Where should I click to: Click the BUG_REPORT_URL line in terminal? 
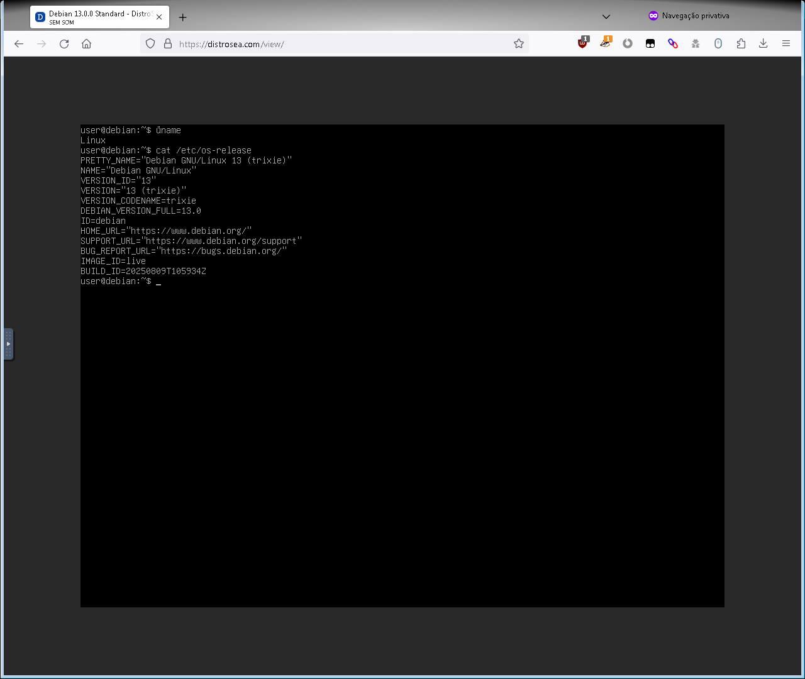pyautogui.click(x=184, y=251)
